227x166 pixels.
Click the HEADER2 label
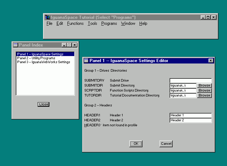point(92,120)
